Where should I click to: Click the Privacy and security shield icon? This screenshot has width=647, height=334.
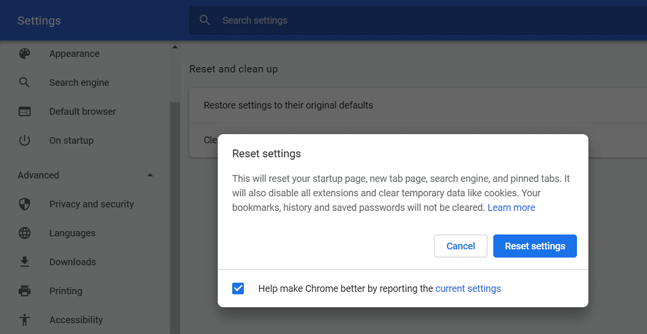(24, 204)
